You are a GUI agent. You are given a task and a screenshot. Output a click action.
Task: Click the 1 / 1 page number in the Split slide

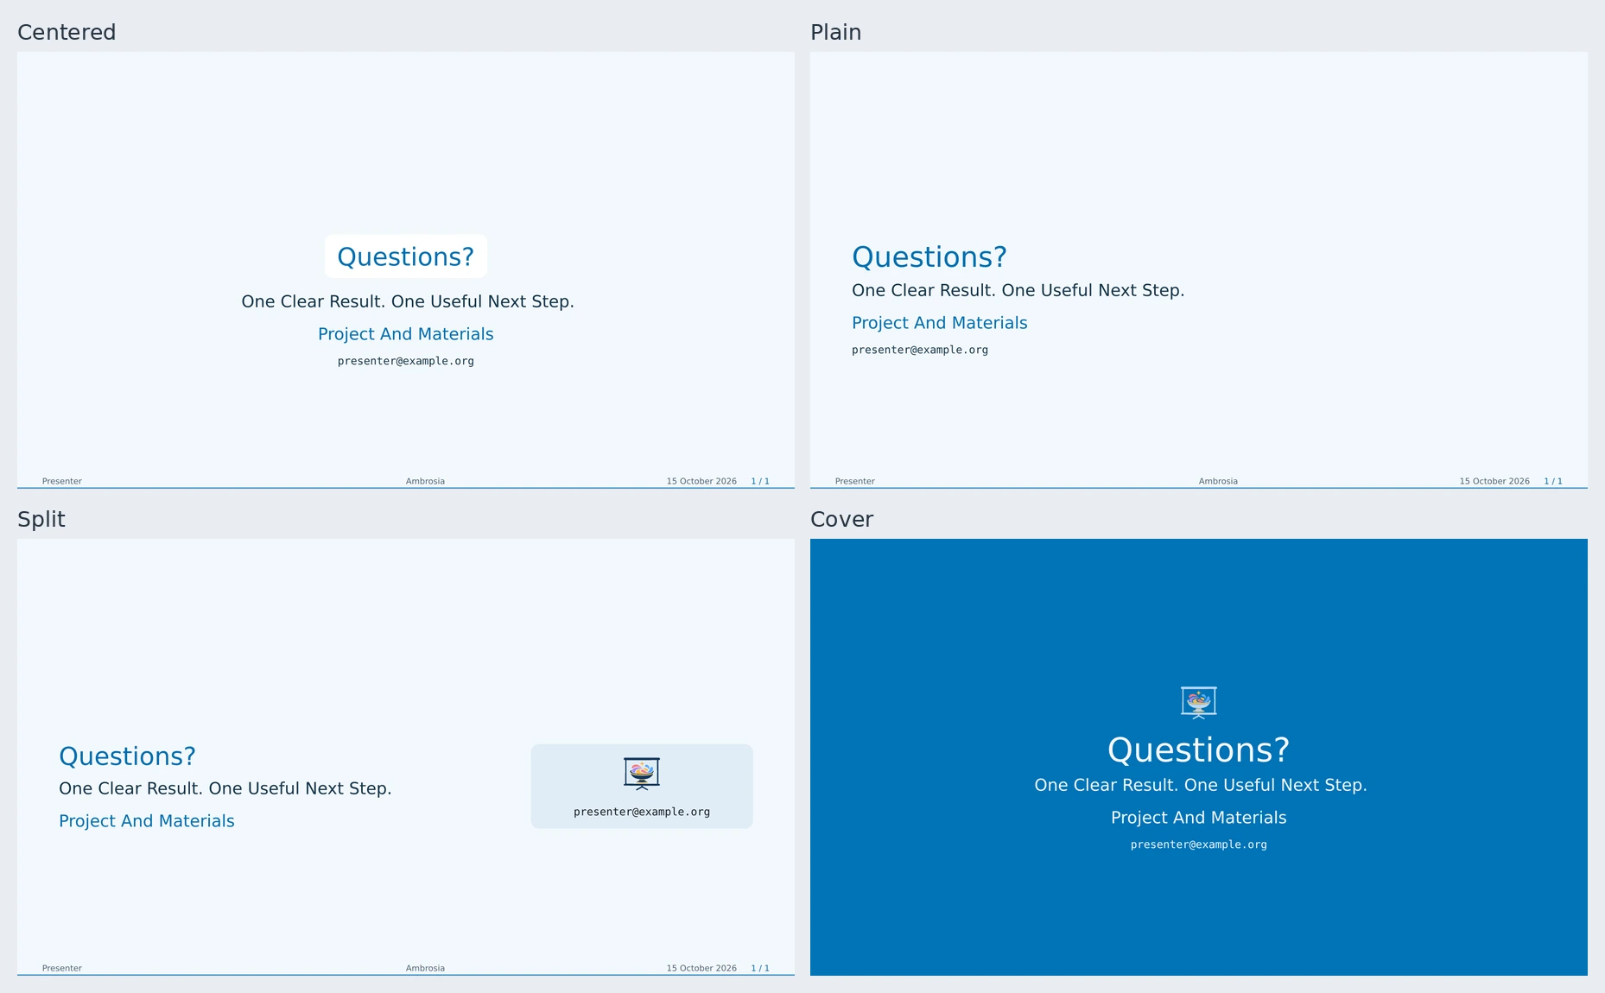point(760,968)
